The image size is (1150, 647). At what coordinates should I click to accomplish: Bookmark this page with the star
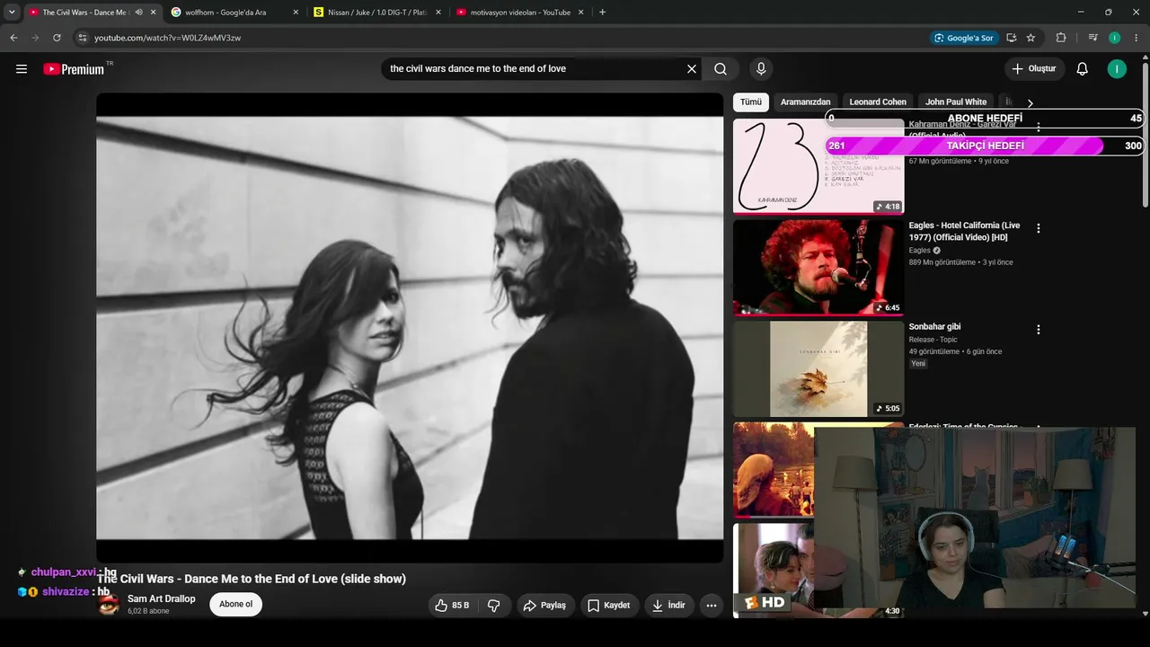click(x=1031, y=38)
